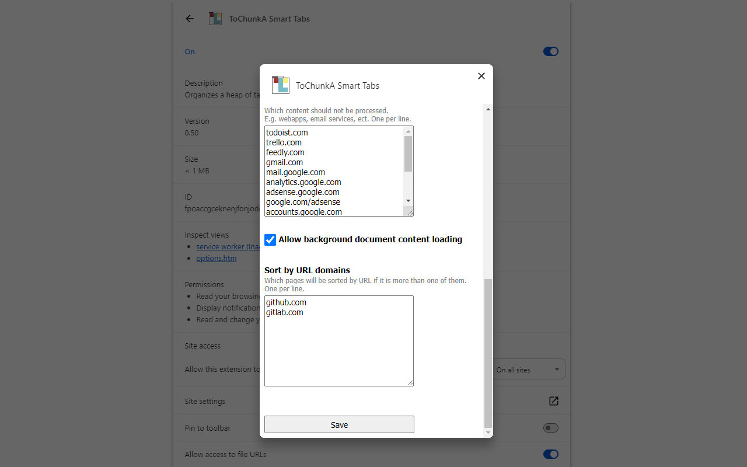747x467 pixels.
Task: Click the dialog vertical scrollbar thumb
Action: click(x=488, y=353)
